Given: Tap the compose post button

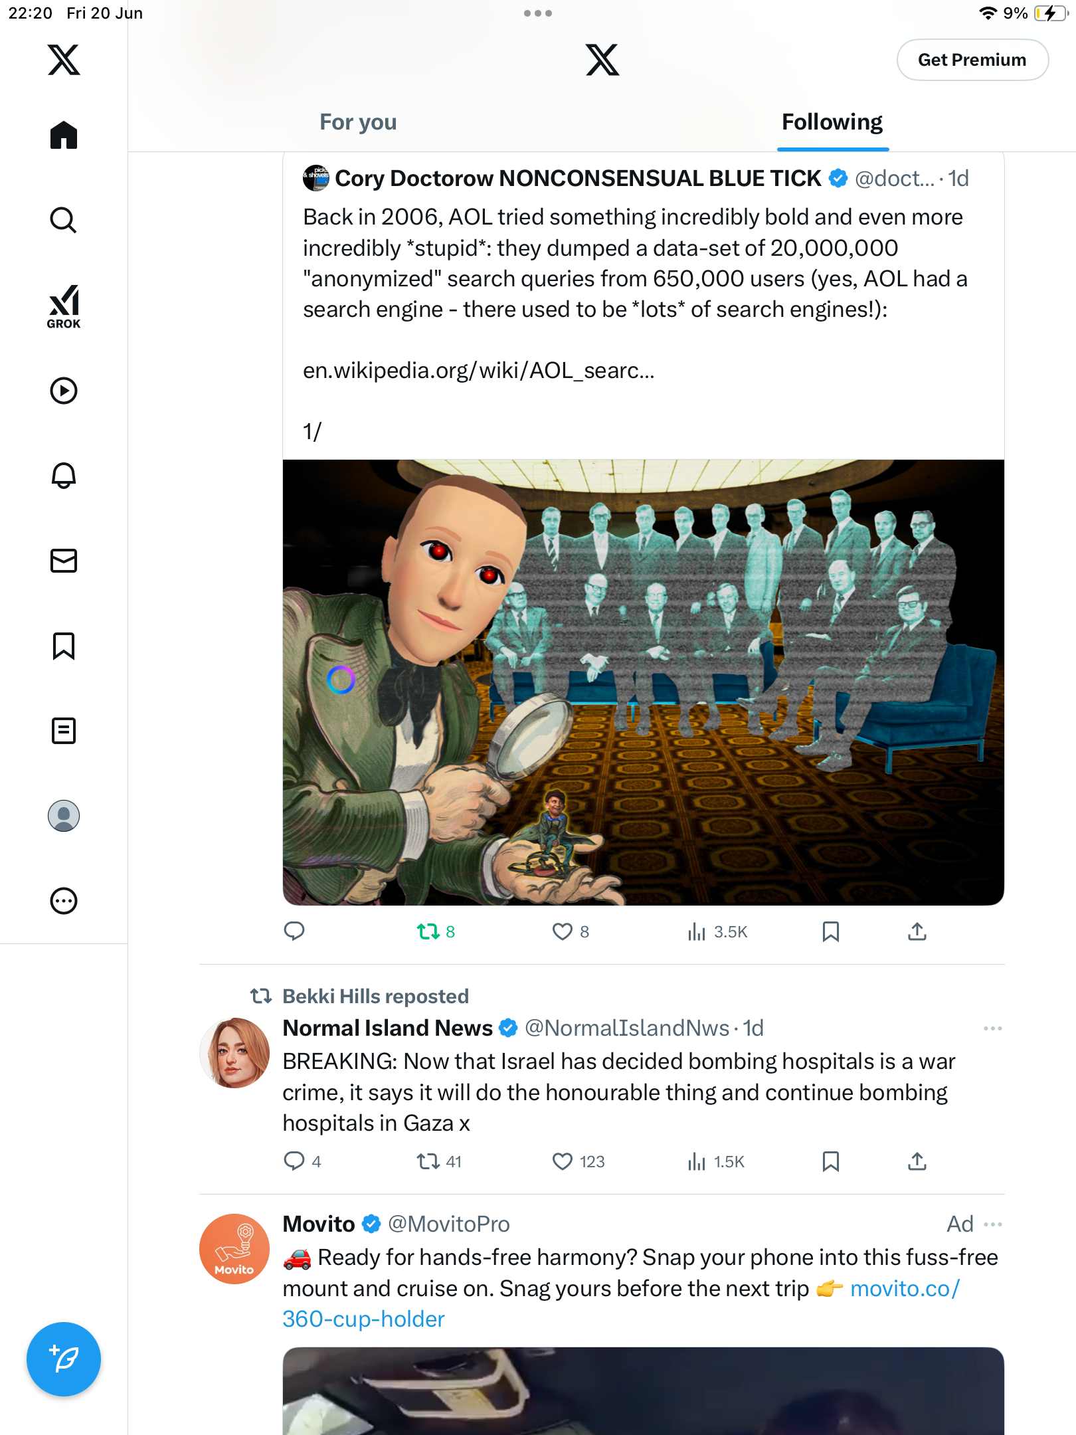Looking at the screenshot, I should click(64, 1359).
